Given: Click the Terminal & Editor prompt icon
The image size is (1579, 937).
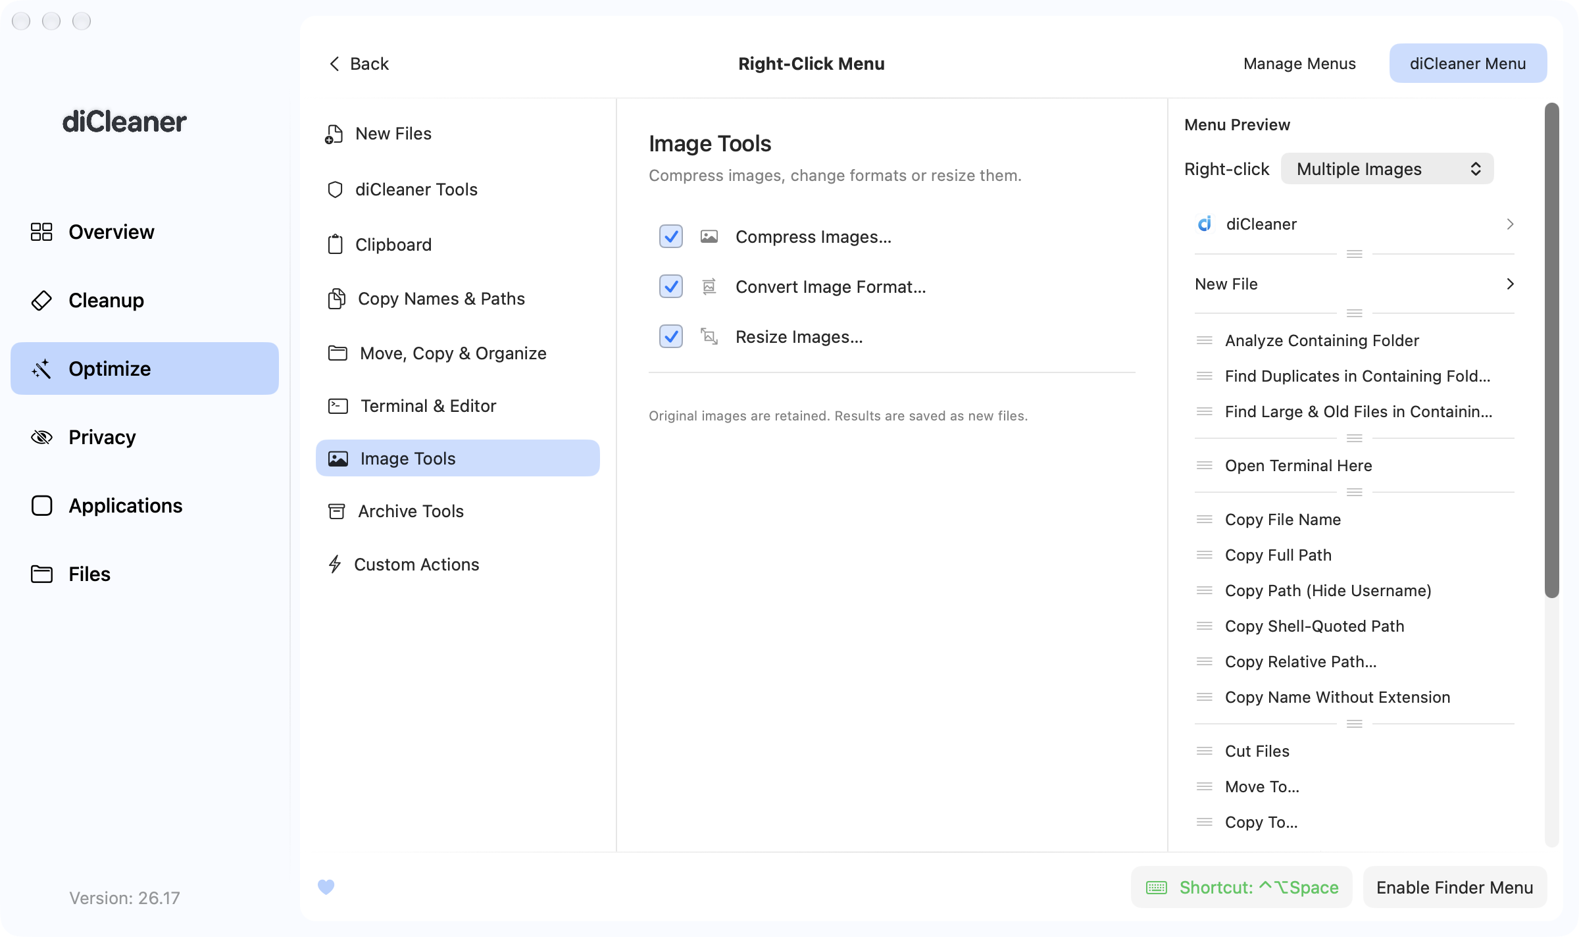Looking at the screenshot, I should coord(338,406).
